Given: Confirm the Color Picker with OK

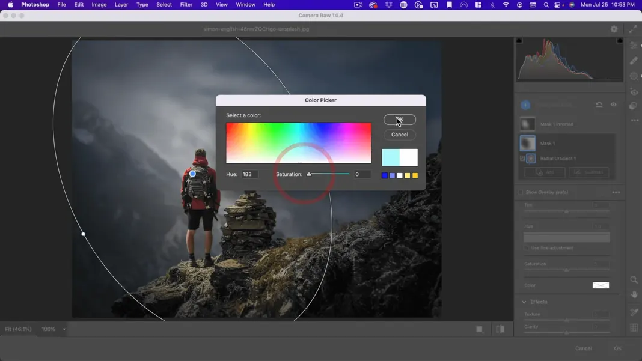Looking at the screenshot, I should (399, 120).
